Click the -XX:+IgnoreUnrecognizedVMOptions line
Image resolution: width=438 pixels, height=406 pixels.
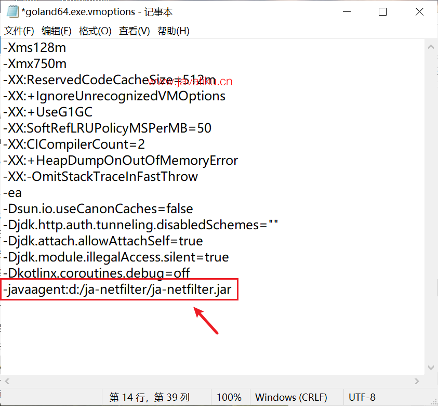coord(114,96)
